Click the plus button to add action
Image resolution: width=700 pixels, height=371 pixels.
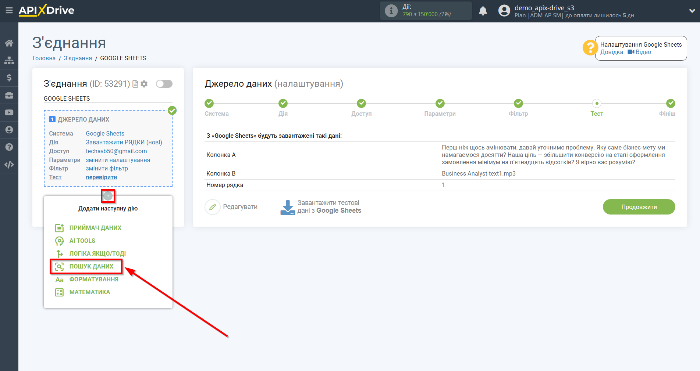coord(108,196)
